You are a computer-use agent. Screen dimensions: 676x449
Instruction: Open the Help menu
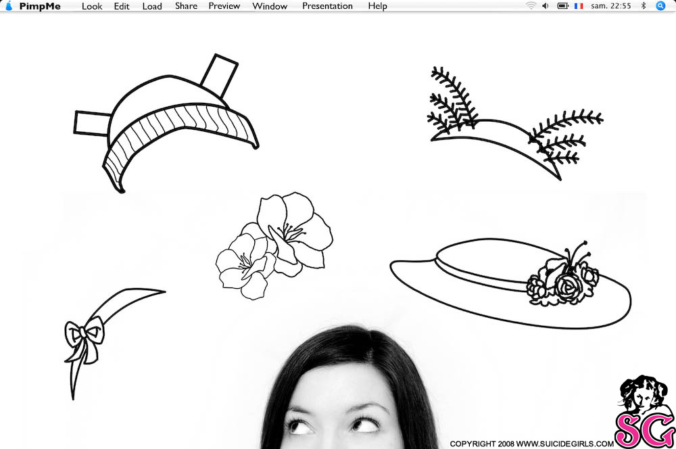[378, 6]
